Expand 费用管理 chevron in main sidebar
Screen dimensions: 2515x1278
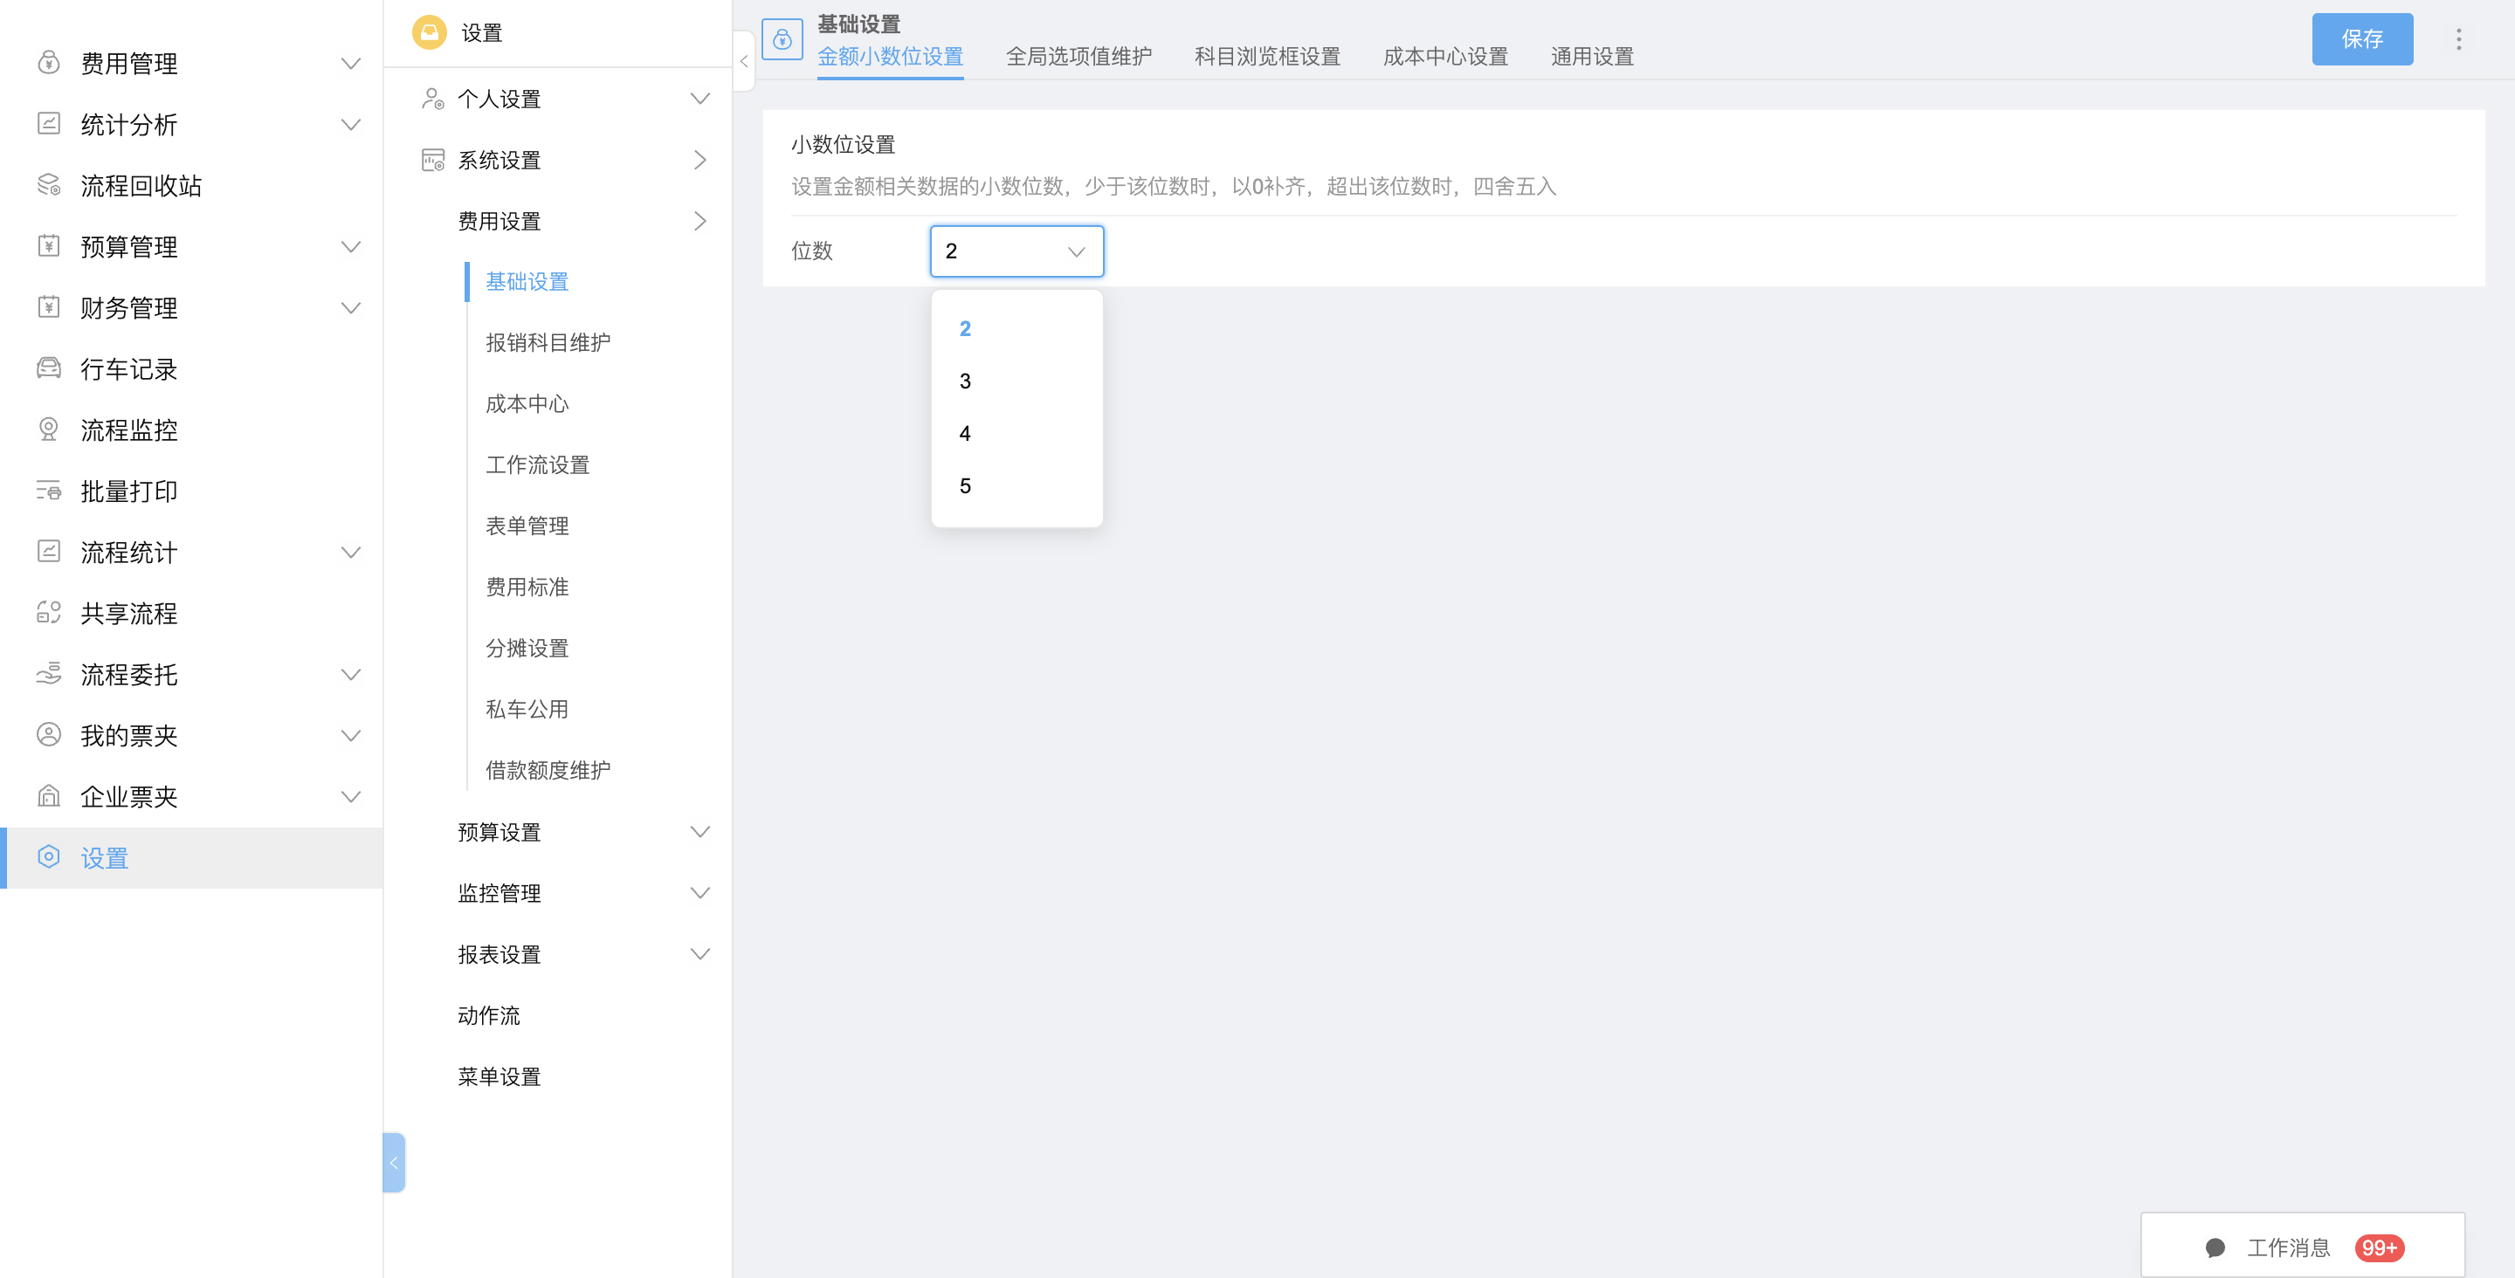pyautogui.click(x=350, y=64)
